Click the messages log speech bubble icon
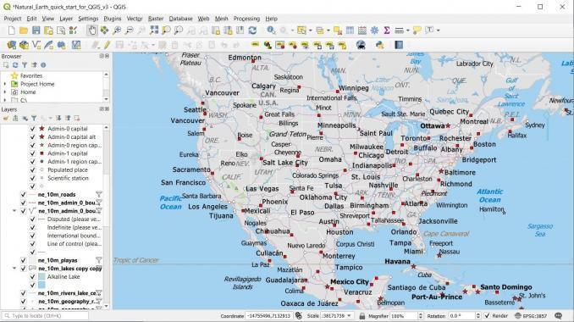Viewport: 574px width, 322px height. [x=558, y=316]
